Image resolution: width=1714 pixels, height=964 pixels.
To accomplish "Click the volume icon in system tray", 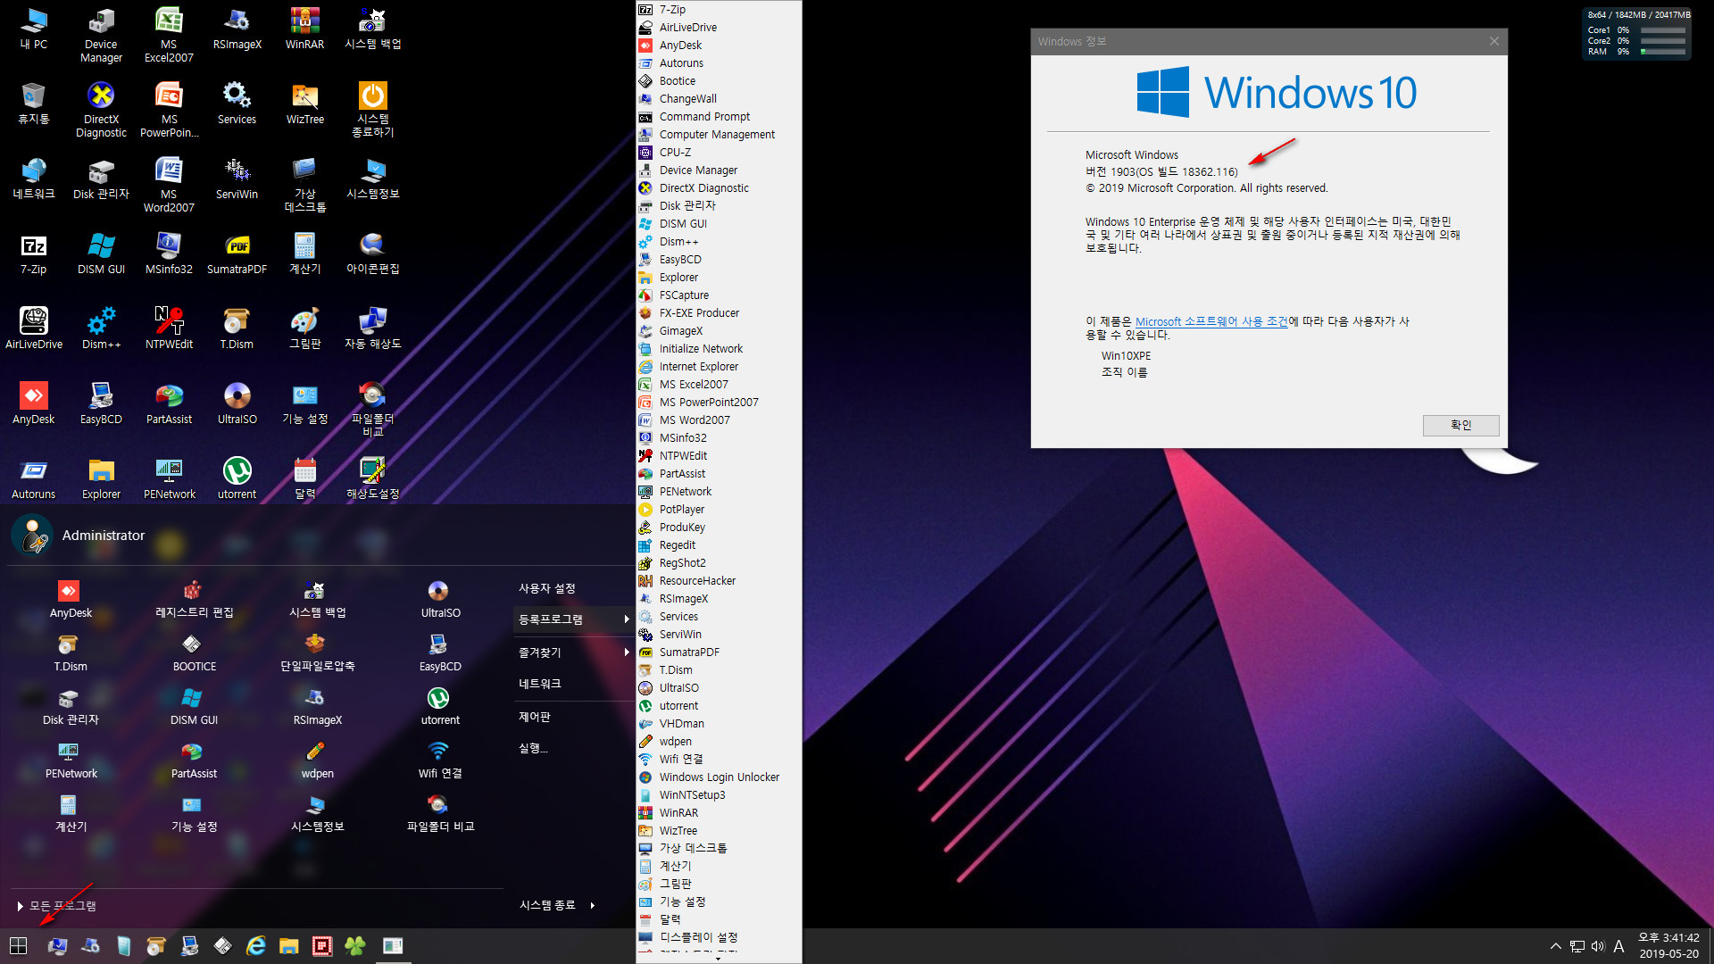I will [1597, 946].
